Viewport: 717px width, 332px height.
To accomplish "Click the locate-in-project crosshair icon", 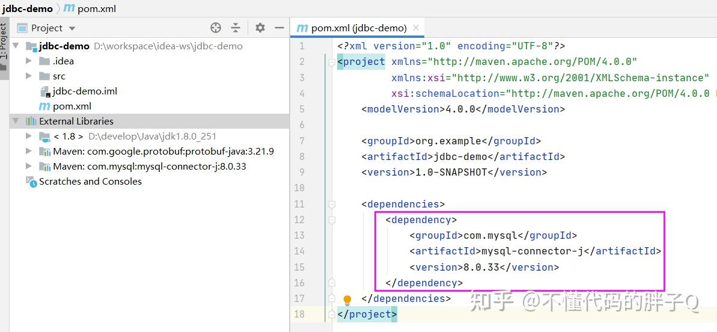I will coord(216,28).
